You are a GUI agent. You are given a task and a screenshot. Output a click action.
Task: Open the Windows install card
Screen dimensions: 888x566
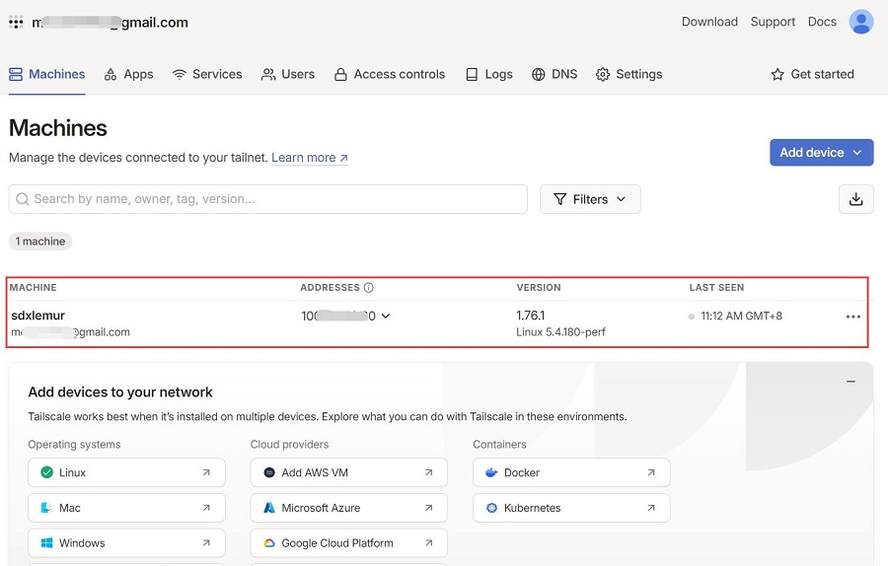(x=126, y=542)
